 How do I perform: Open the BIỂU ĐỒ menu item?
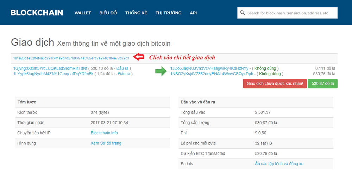108,13
